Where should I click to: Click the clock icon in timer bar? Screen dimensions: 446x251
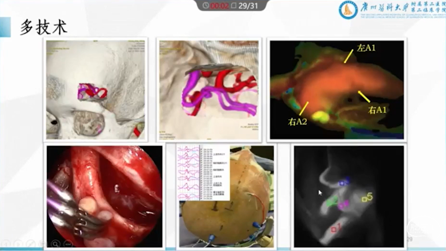206,6
